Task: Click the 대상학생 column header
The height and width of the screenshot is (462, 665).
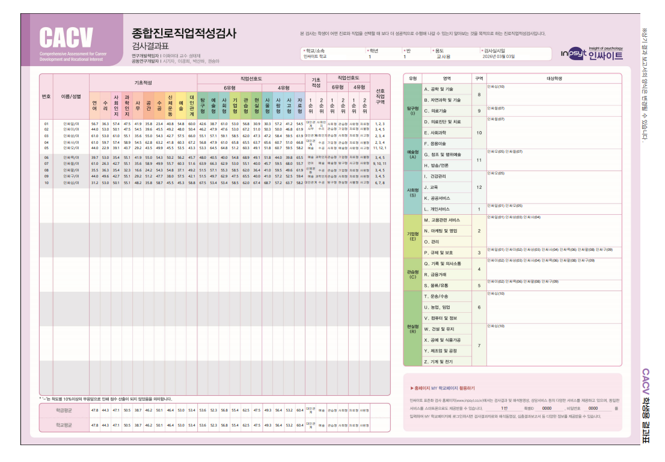Action: tap(554, 78)
